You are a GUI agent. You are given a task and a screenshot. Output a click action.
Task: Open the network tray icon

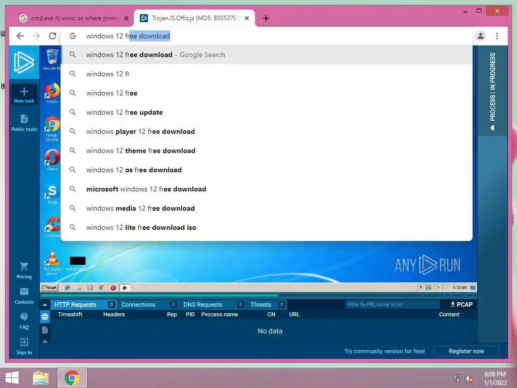[x=457, y=378]
